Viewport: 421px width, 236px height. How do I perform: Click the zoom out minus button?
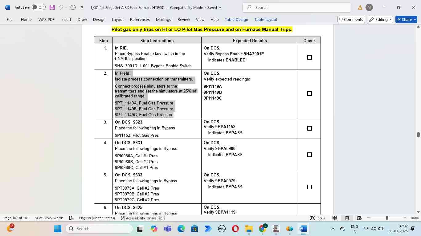[x=368, y=218]
